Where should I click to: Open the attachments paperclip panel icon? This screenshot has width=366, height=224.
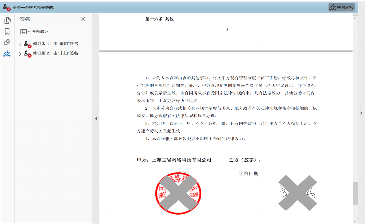[x=7, y=42]
